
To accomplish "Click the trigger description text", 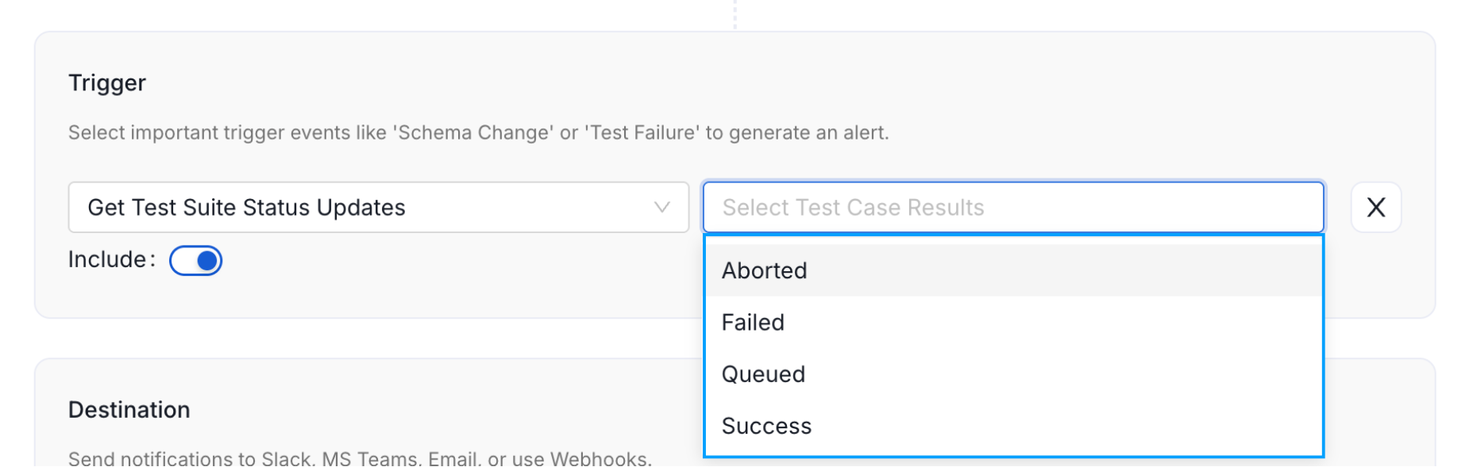I will 479,132.
